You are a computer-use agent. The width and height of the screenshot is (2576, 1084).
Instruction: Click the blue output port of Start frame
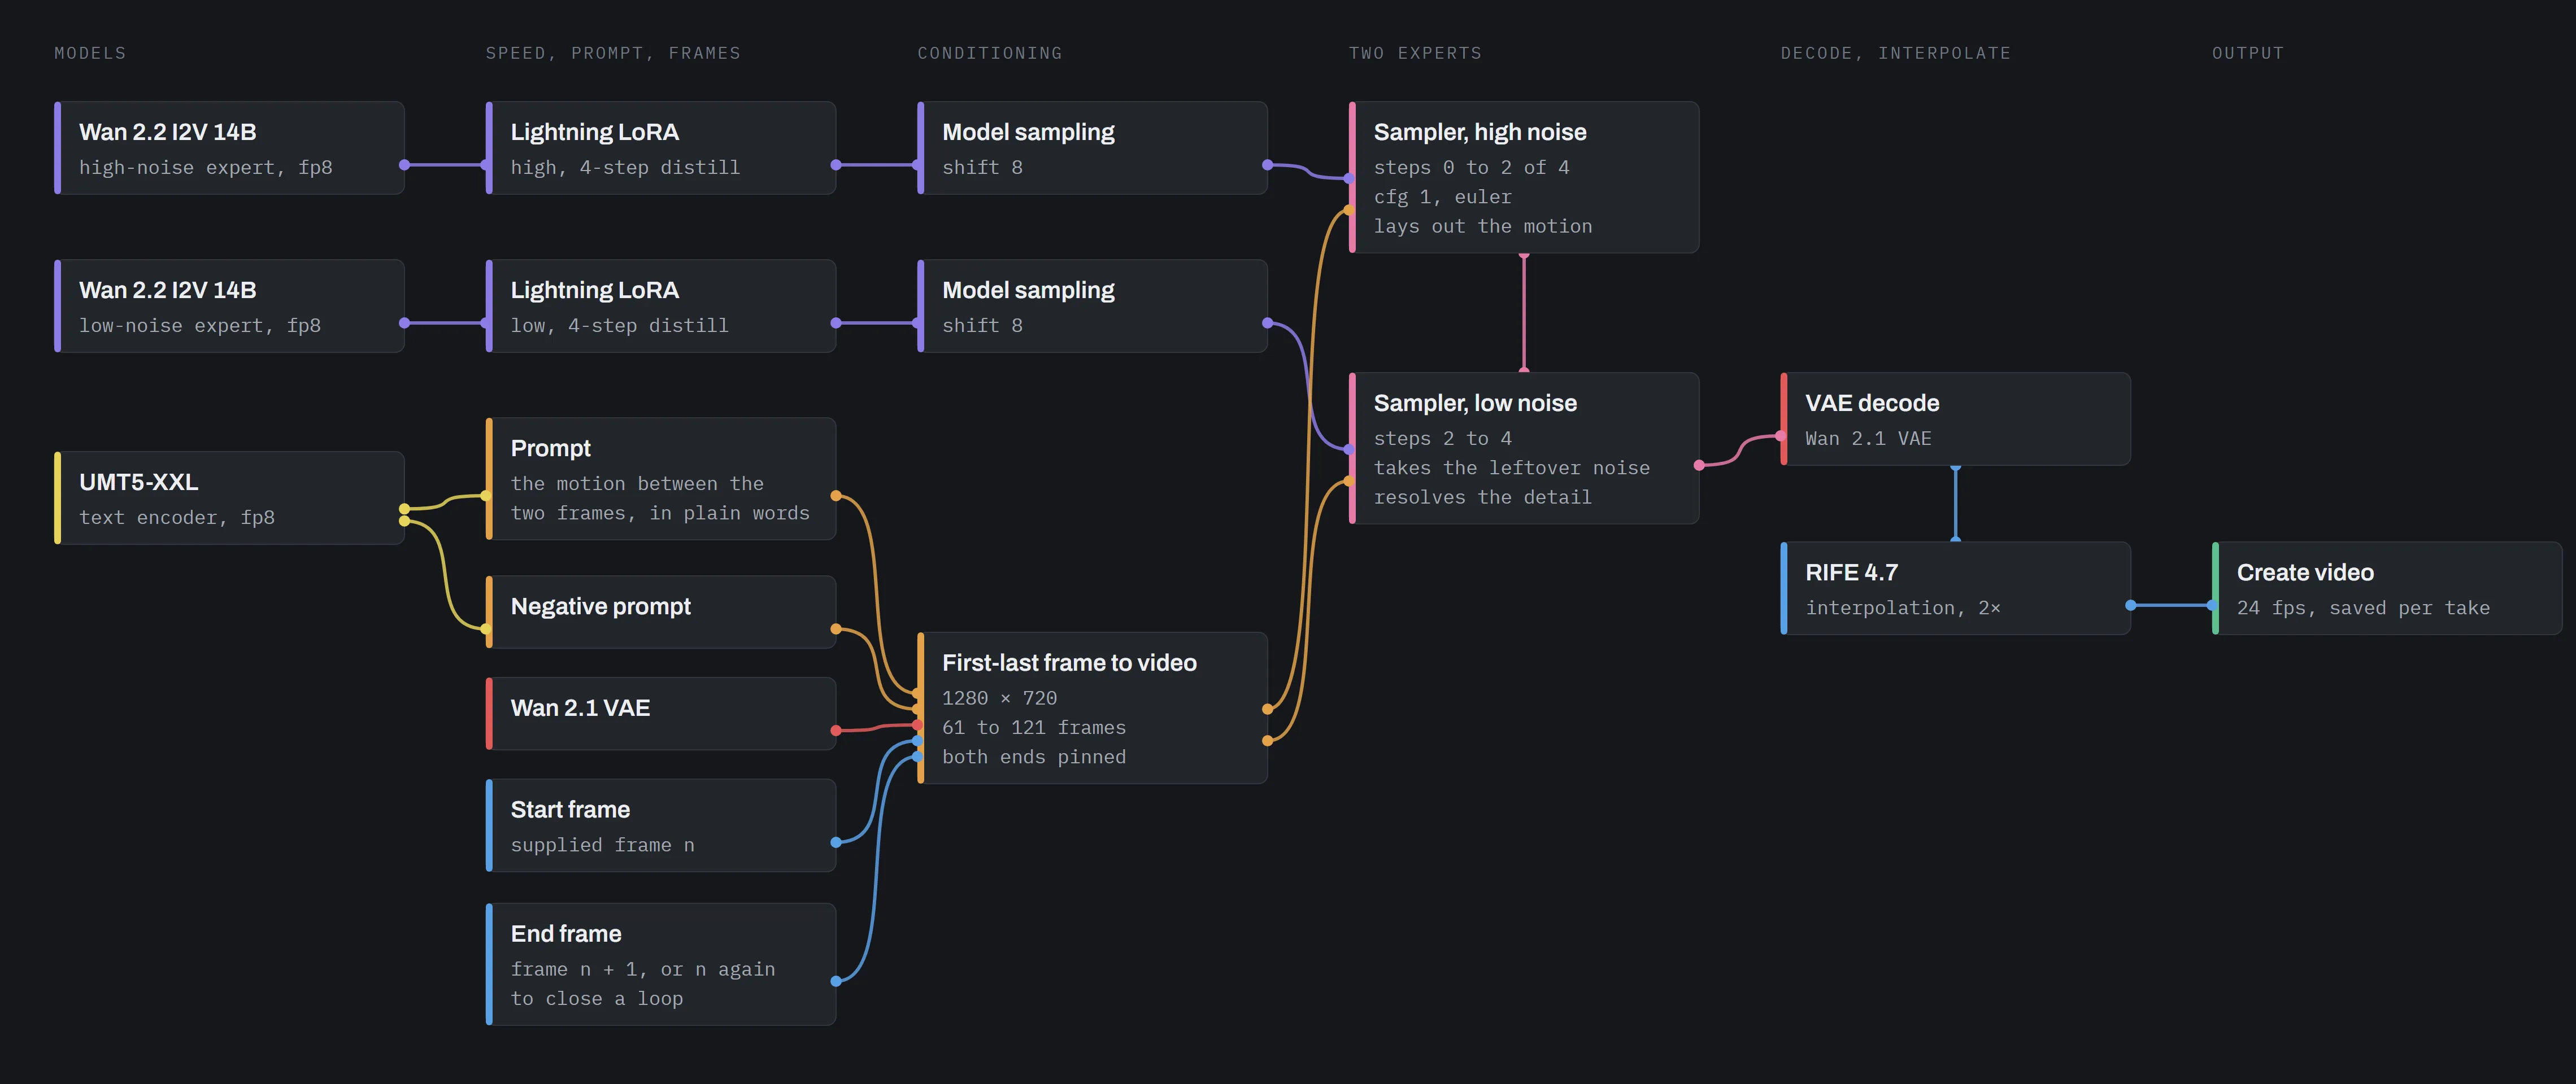(836, 842)
